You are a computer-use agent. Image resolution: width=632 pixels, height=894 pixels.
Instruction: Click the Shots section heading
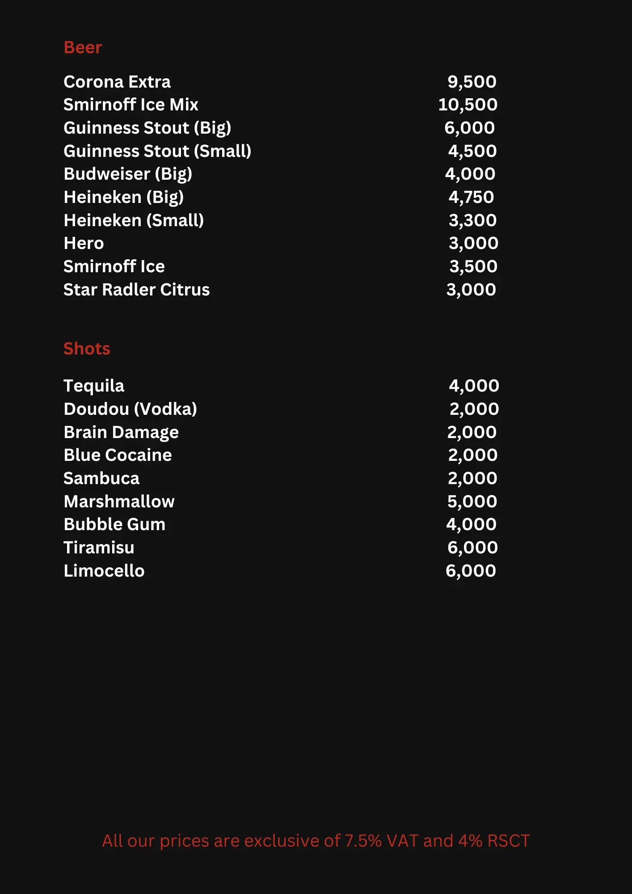[87, 349]
